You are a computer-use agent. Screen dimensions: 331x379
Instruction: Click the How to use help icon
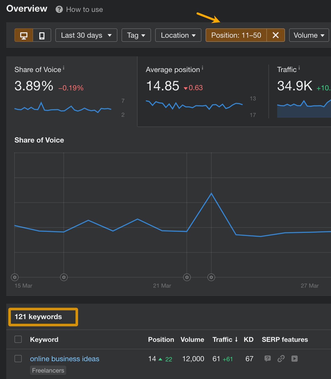point(59,9)
